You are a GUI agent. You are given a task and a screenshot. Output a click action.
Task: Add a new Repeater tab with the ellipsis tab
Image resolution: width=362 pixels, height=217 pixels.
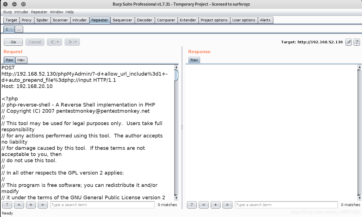tap(19, 29)
